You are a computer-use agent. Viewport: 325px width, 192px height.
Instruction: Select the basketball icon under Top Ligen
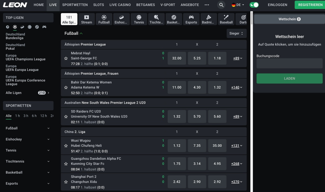pyautogui.click(x=37, y=27)
